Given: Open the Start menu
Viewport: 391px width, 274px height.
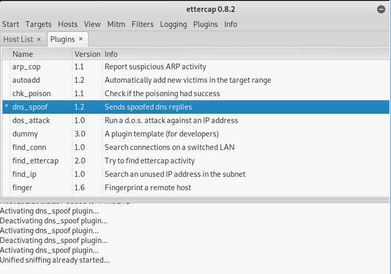Looking at the screenshot, I should pyautogui.click(x=10, y=24).
